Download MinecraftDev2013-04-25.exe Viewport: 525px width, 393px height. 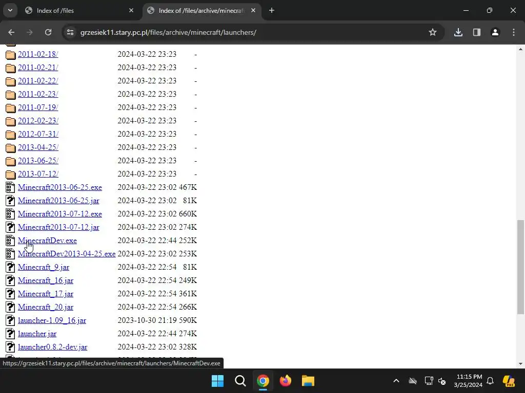pos(67,254)
